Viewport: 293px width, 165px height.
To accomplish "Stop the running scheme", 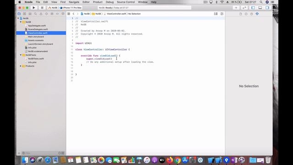I will (42, 8).
